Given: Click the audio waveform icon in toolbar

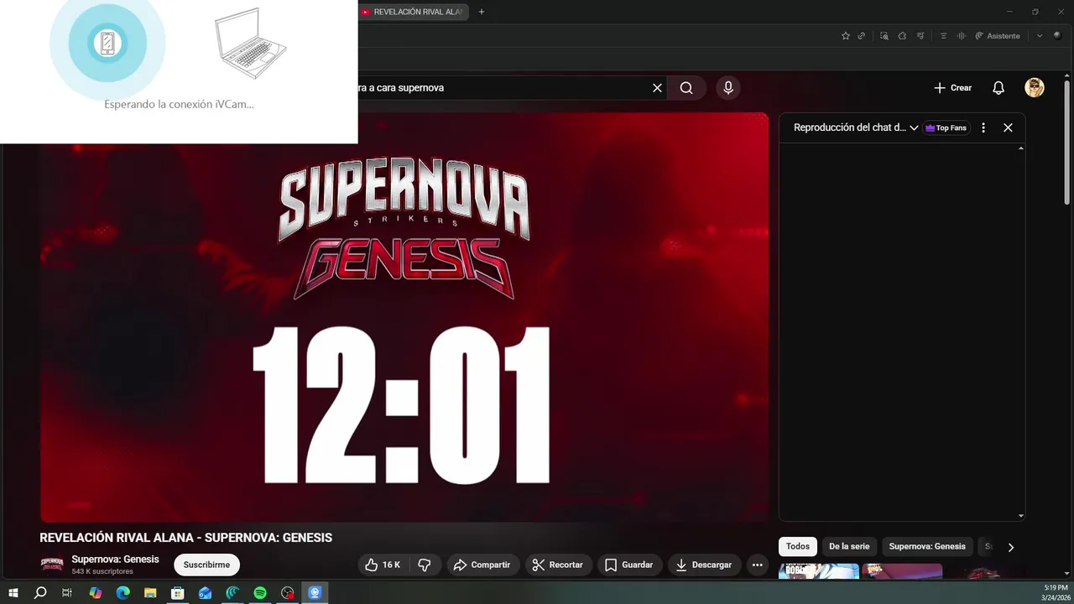Looking at the screenshot, I should [x=962, y=36].
